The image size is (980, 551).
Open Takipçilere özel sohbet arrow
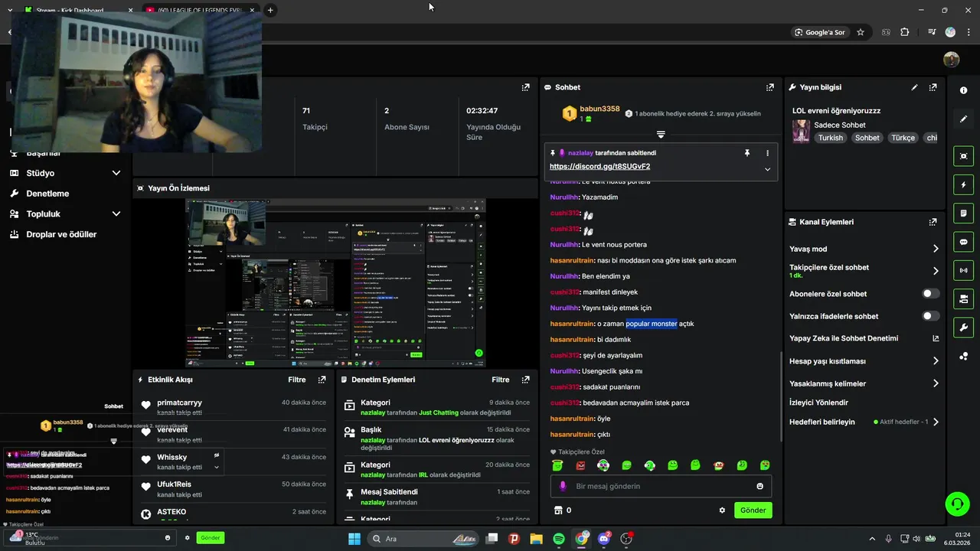(936, 271)
